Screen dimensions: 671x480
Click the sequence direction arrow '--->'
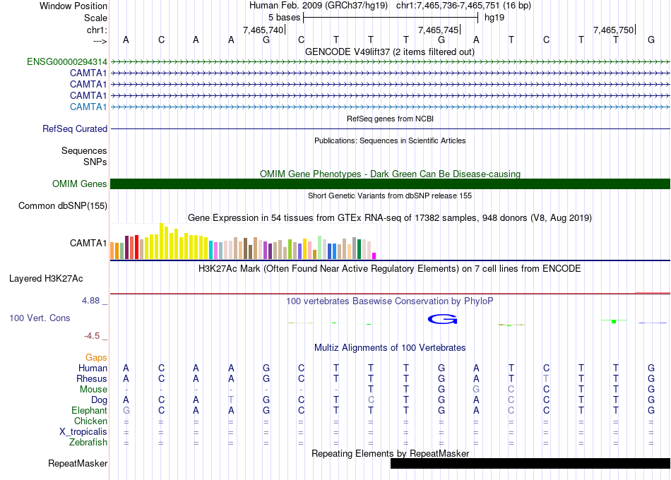100,41
